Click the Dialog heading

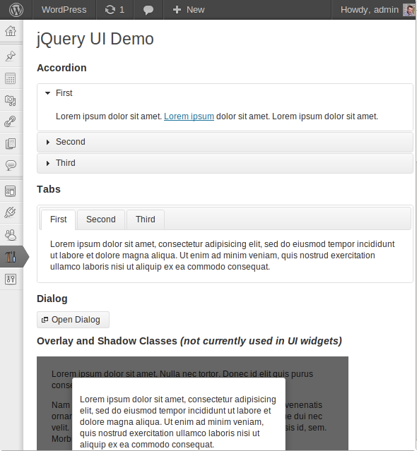click(52, 299)
